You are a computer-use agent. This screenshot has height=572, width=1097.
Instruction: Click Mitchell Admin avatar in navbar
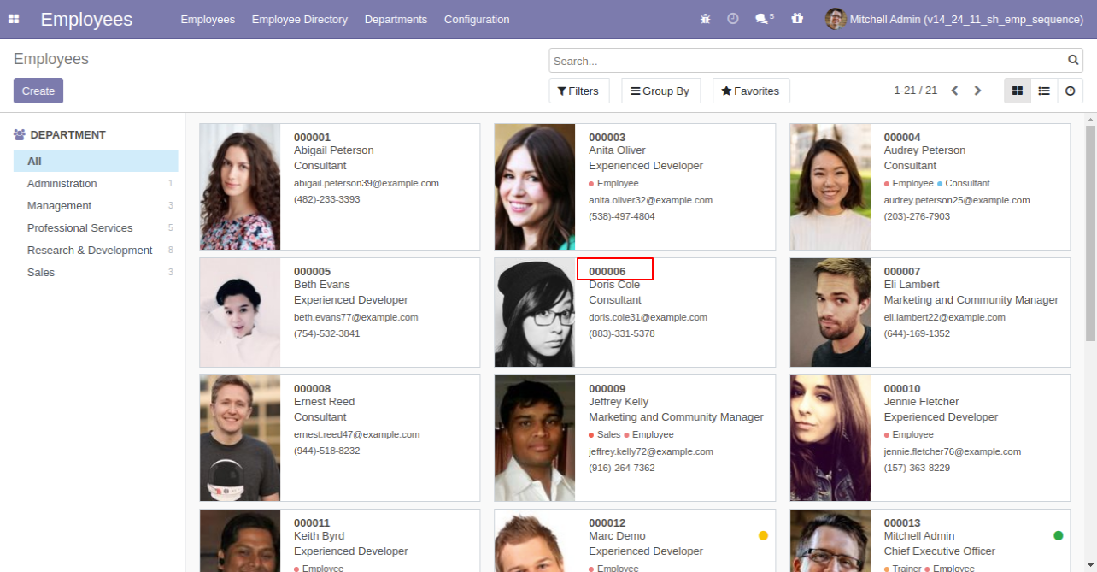coord(836,19)
